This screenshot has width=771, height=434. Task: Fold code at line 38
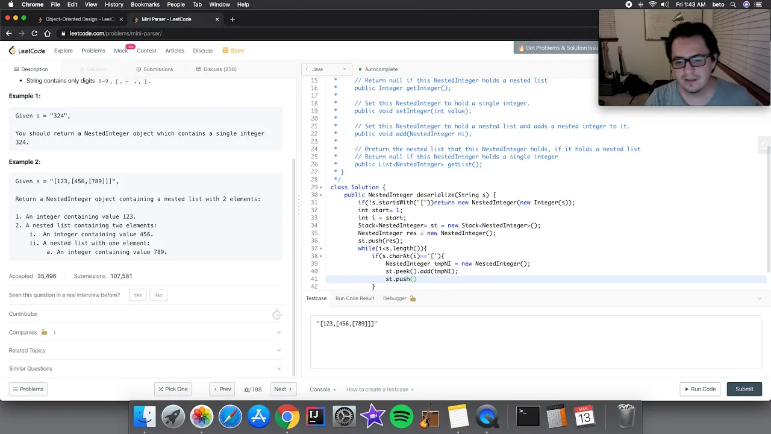point(320,256)
